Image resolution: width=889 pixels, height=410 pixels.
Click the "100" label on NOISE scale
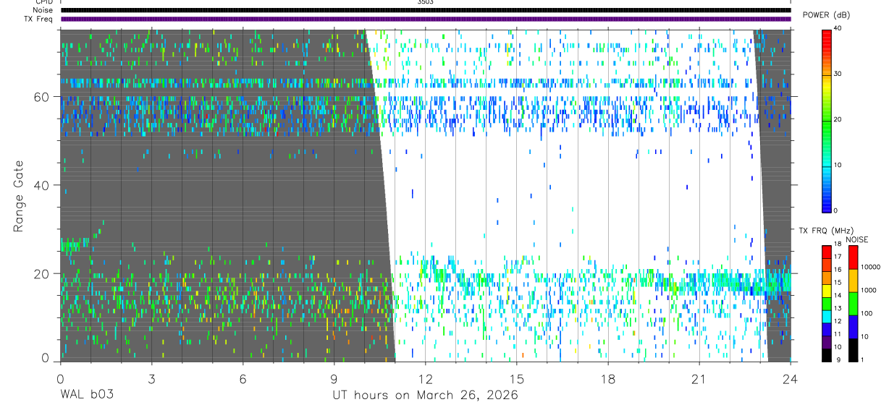click(x=867, y=313)
